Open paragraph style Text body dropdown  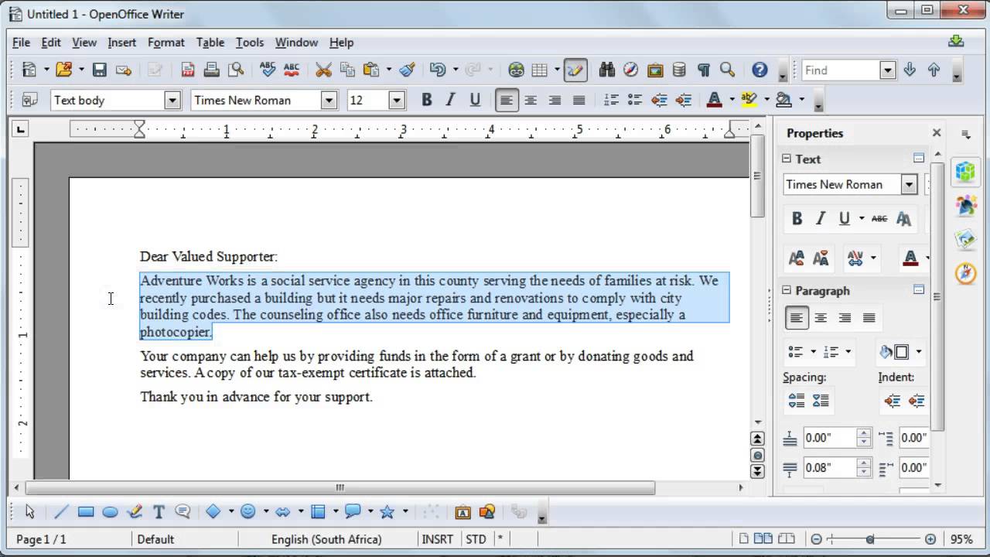coord(172,100)
